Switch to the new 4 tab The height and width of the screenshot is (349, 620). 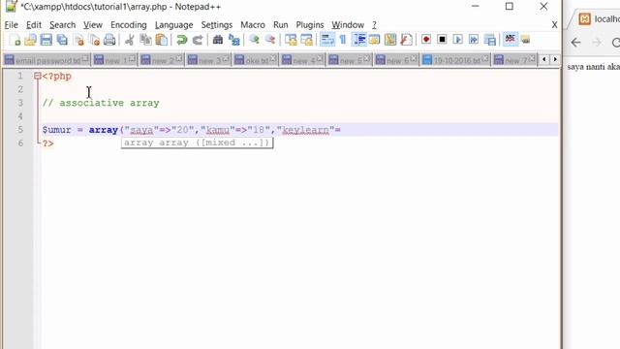coord(302,60)
